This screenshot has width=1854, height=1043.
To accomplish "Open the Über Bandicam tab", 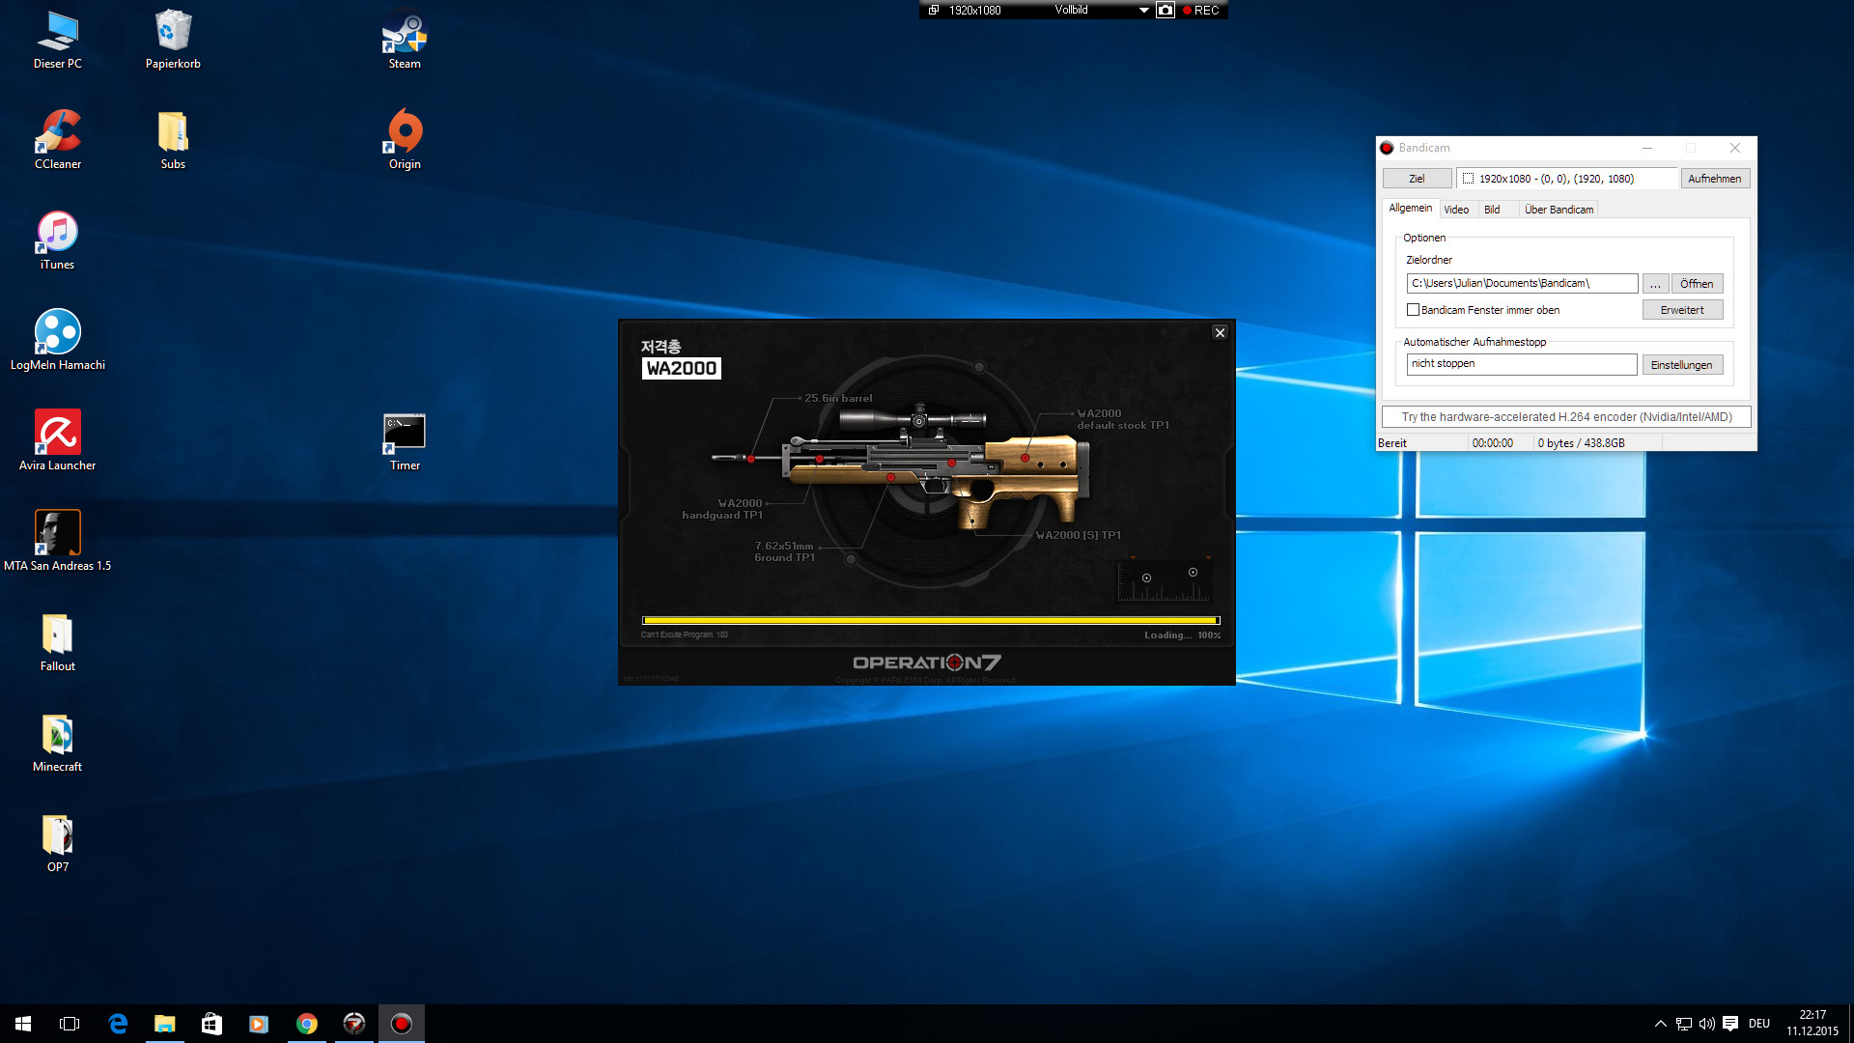I will coord(1559,210).
